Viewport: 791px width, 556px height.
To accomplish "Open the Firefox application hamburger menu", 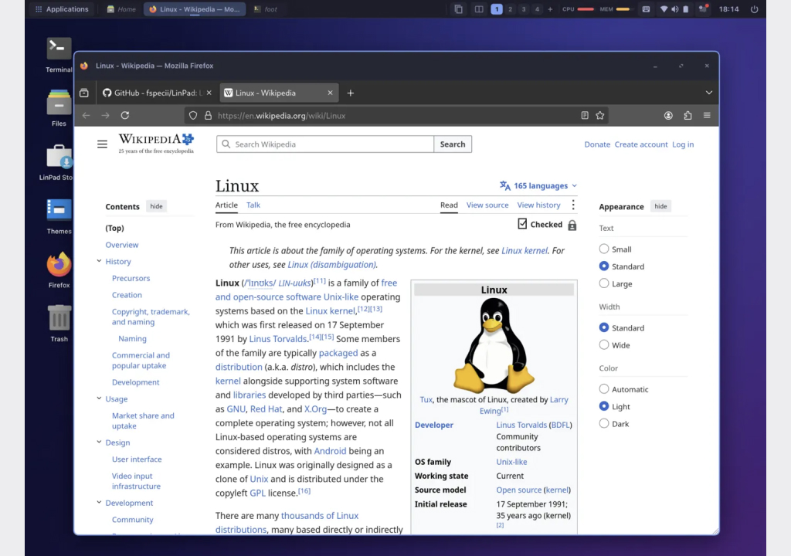I will [707, 116].
